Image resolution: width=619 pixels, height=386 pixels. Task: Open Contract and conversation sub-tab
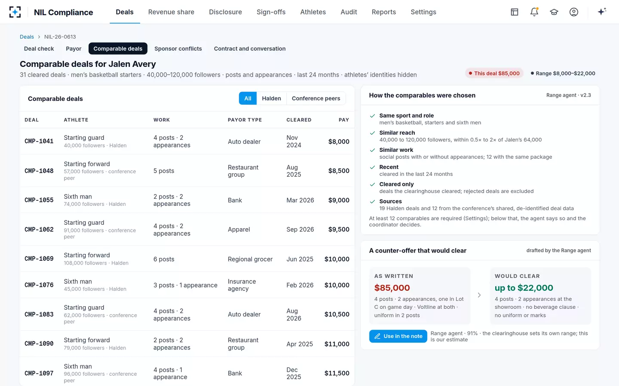pyautogui.click(x=250, y=48)
